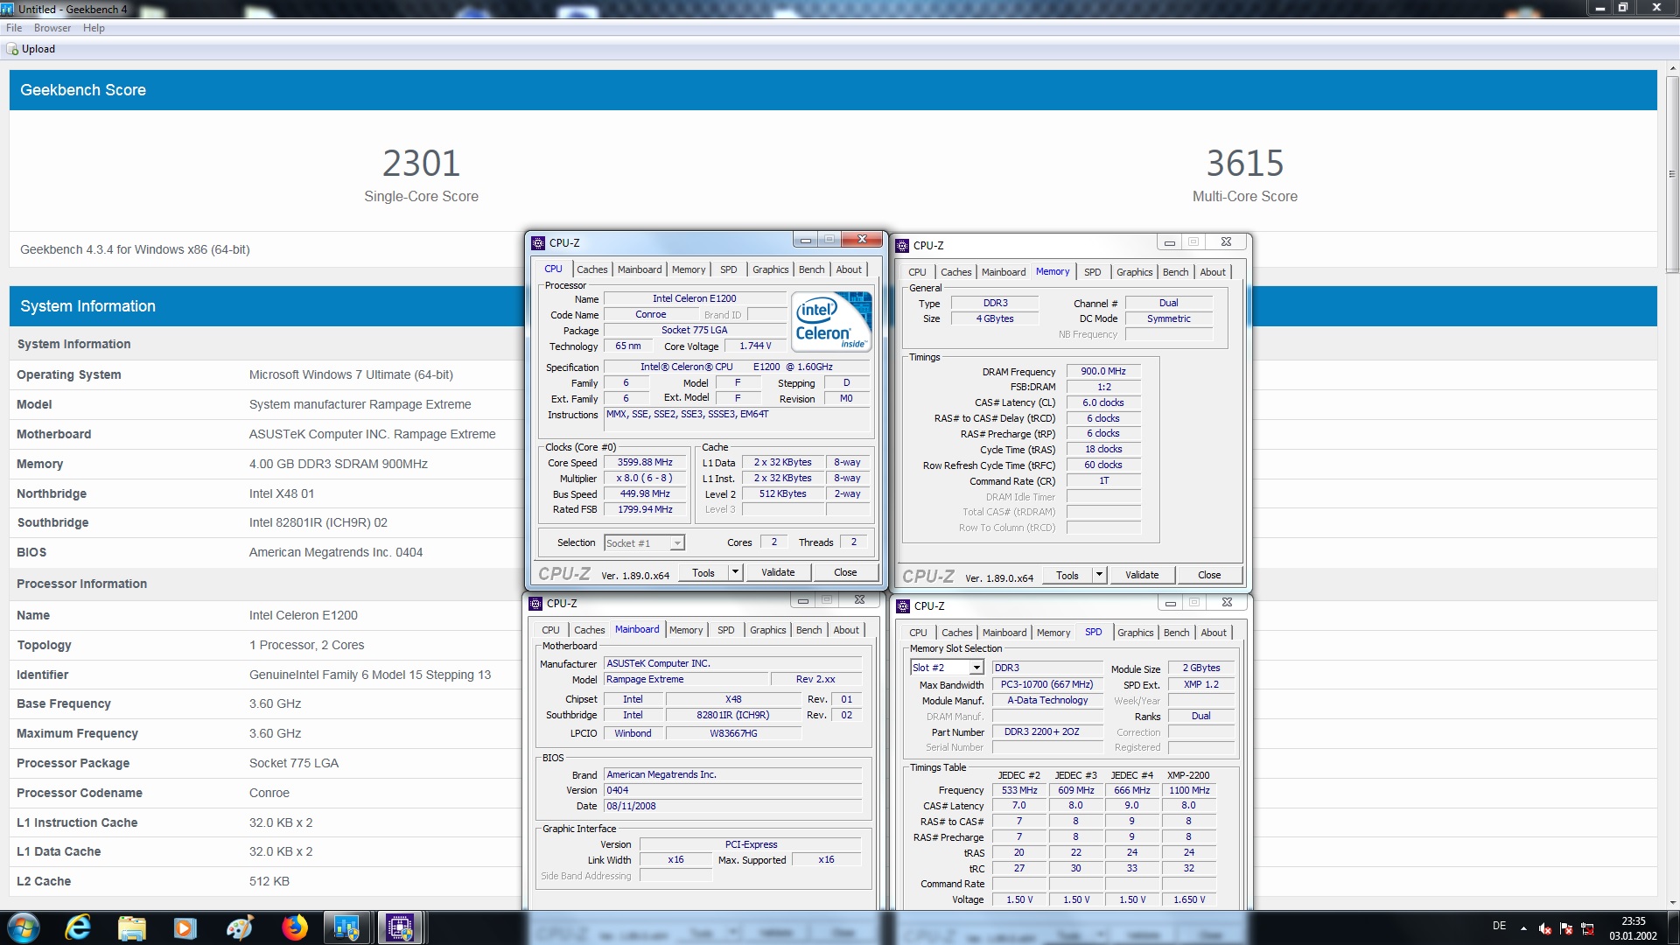Click the network tray icon
This screenshot has height=945, width=1680.
[1587, 928]
